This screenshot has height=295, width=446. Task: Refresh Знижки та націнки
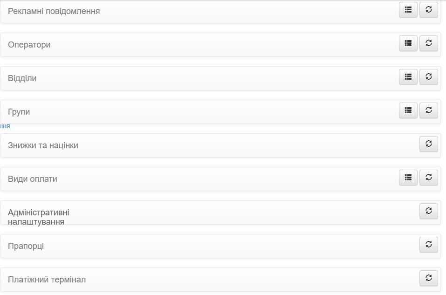point(429,144)
